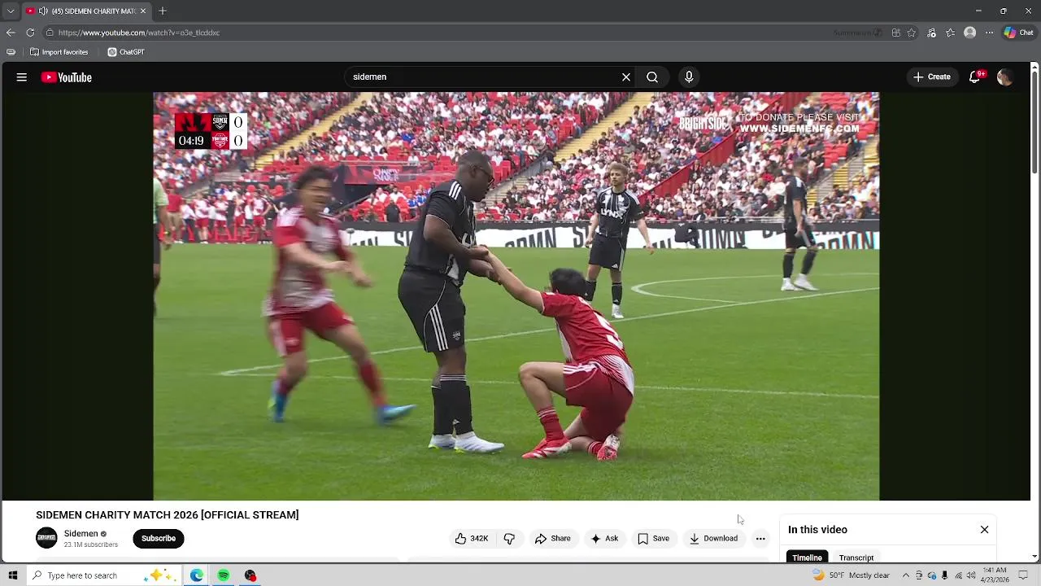The image size is (1041, 586).
Task: Switch to the Timeline tab
Action: 807,558
